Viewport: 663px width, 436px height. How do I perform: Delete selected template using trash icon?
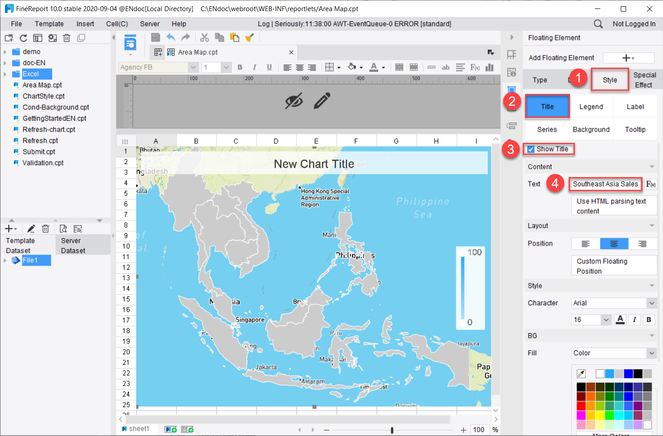[67, 38]
